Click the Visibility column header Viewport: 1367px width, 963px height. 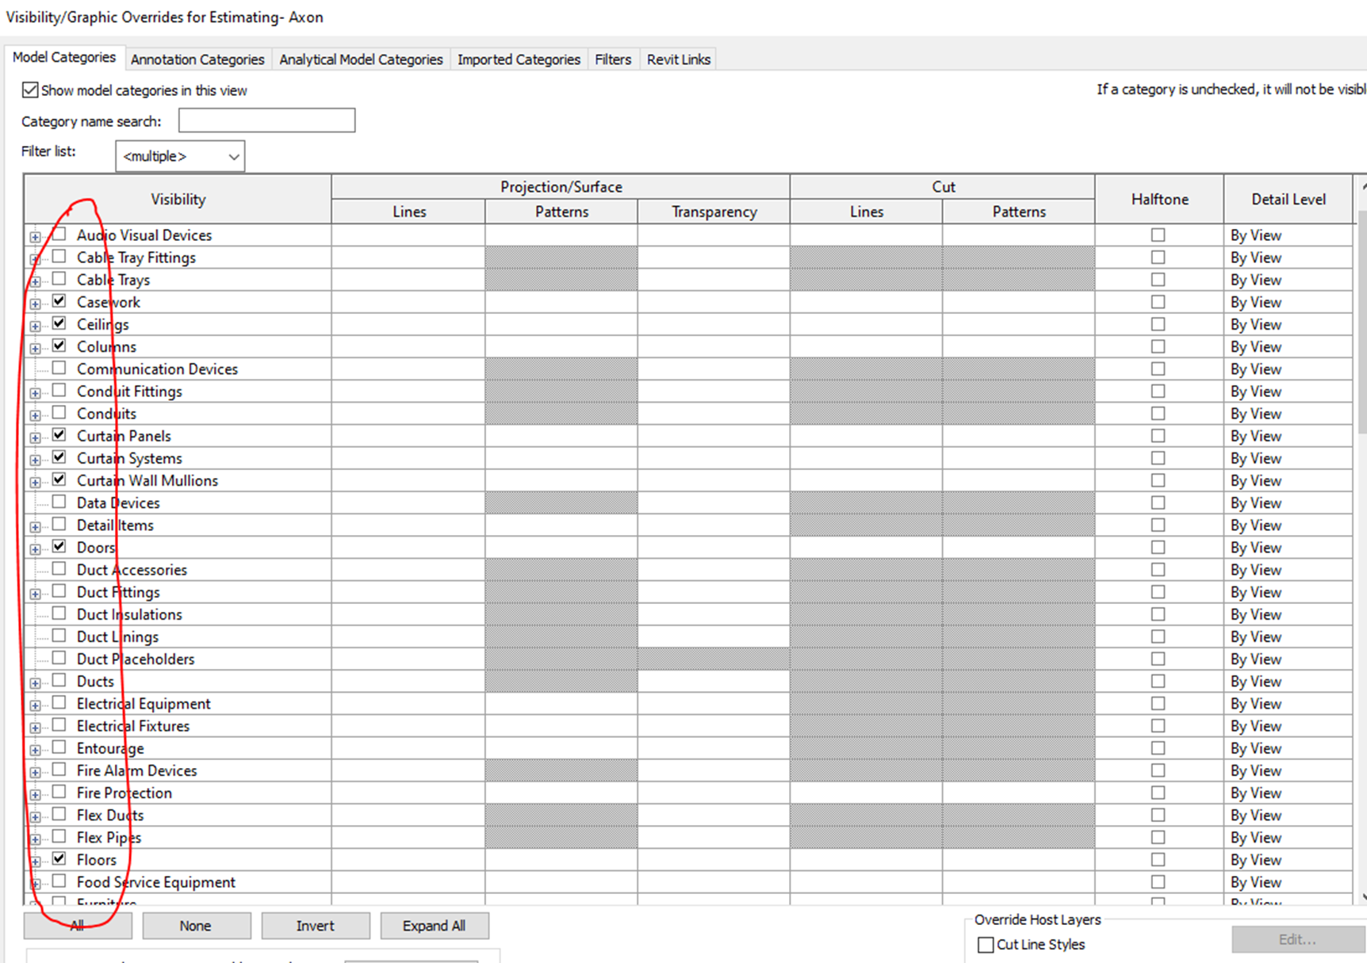click(178, 199)
